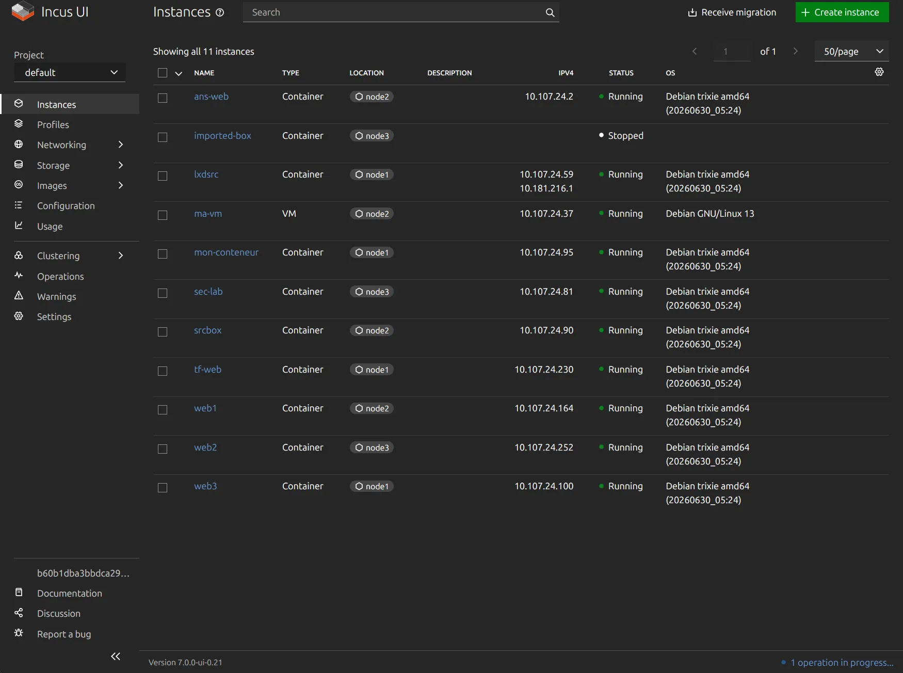Open the selection options chevron beside select-all
Viewport: 903px width, 673px height.
179,73
